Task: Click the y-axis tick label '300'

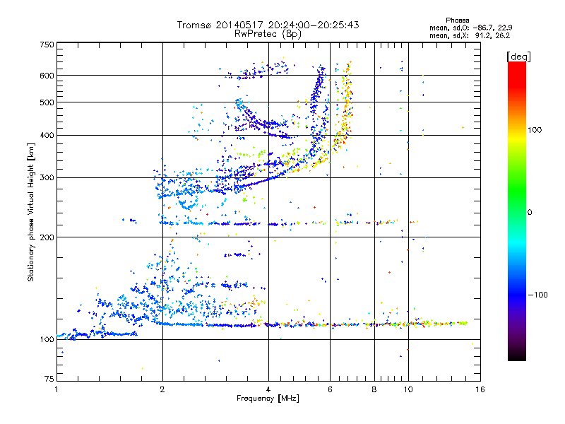Action: 47,178
